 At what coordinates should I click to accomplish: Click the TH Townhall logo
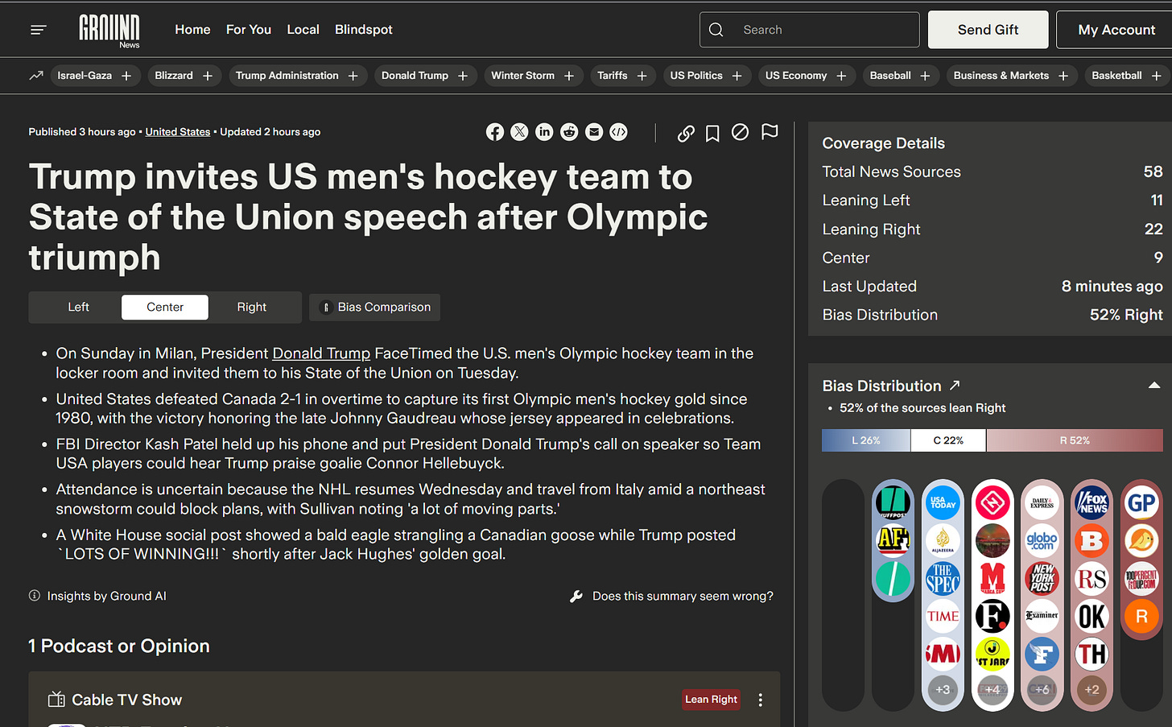1092,654
